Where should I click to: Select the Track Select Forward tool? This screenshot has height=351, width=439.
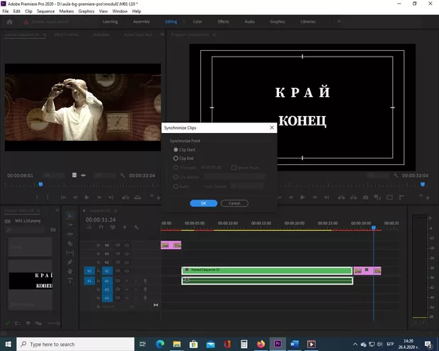[x=70, y=224]
